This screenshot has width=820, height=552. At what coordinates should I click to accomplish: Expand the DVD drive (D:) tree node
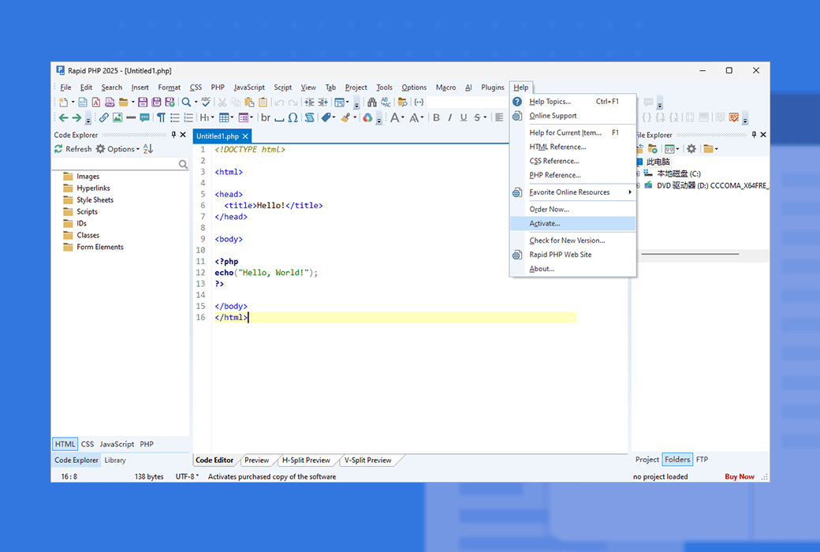[638, 185]
